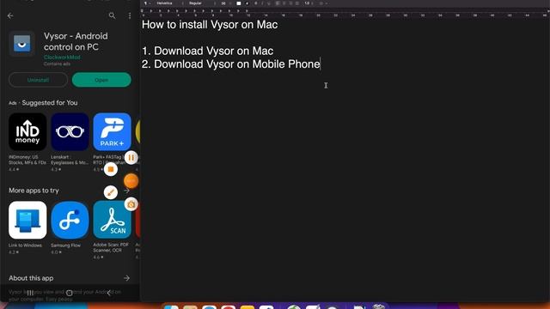Open the Lenskart suggested app

pos(70,131)
